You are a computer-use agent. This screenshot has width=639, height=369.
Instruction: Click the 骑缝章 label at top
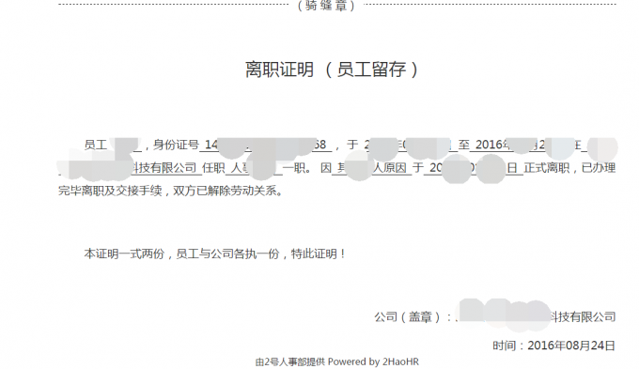tap(326, 6)
